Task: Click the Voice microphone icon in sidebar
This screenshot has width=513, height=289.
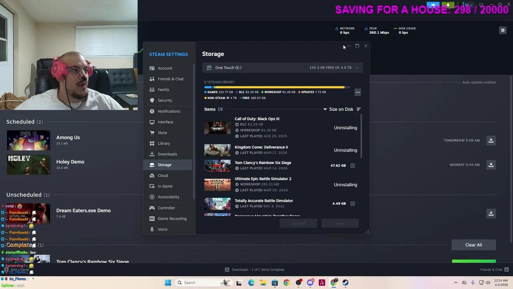Action: 152,229
